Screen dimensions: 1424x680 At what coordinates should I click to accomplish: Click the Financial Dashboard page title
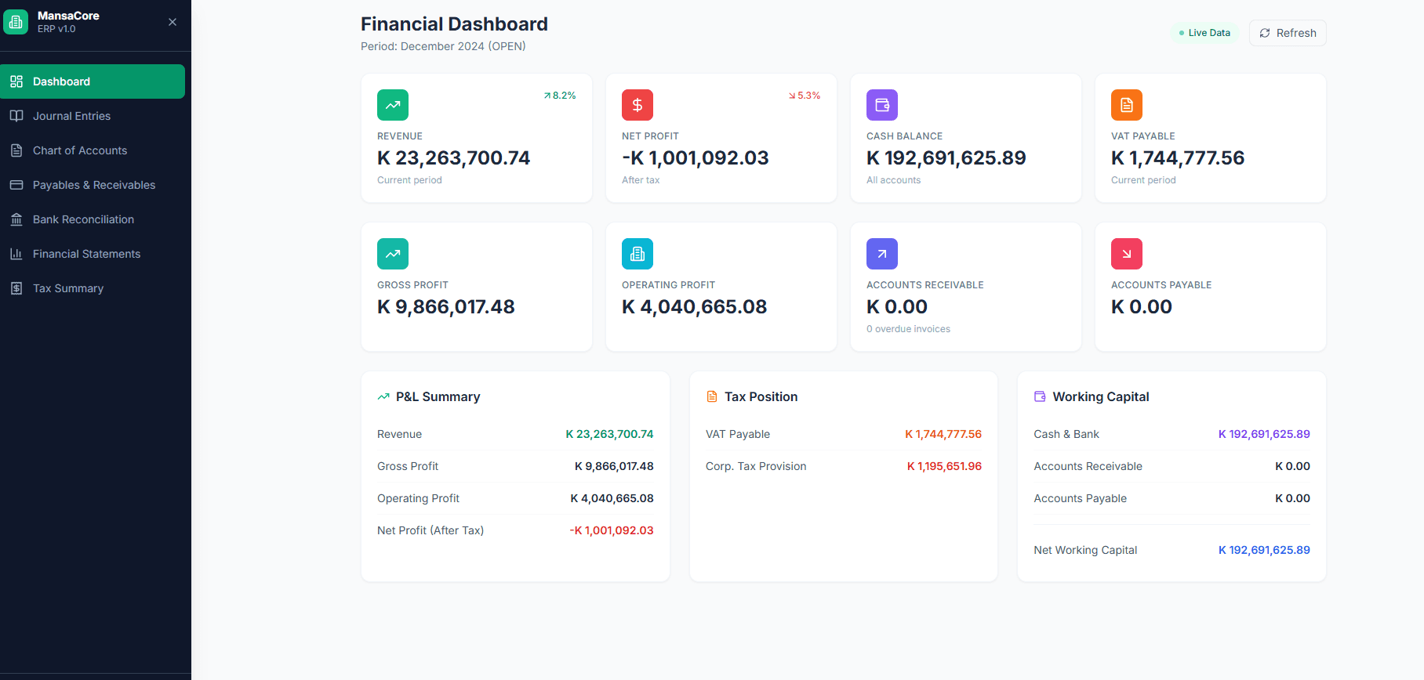coord(454,24)
